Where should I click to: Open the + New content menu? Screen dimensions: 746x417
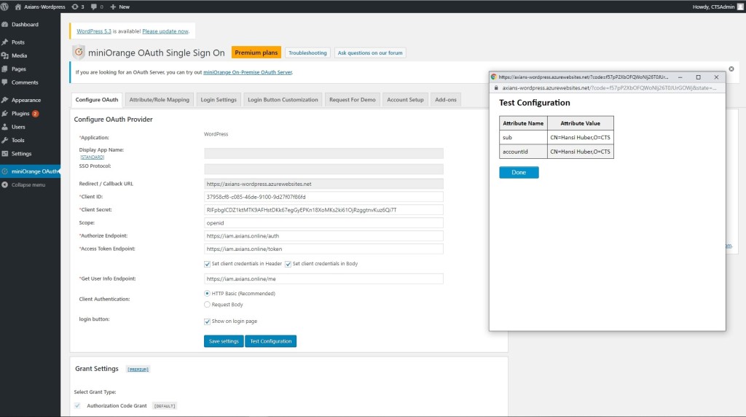tap(119, 7)
